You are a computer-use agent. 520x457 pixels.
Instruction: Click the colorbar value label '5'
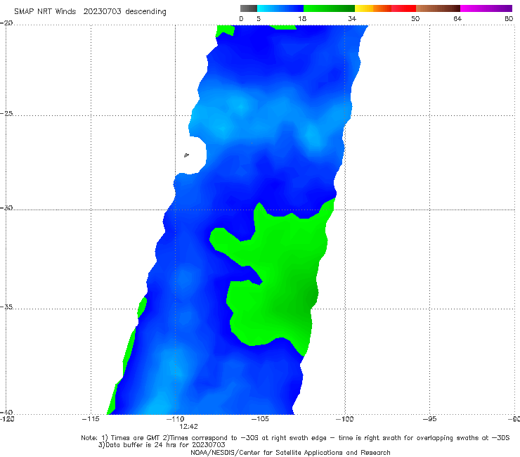(x=259, y=18)
